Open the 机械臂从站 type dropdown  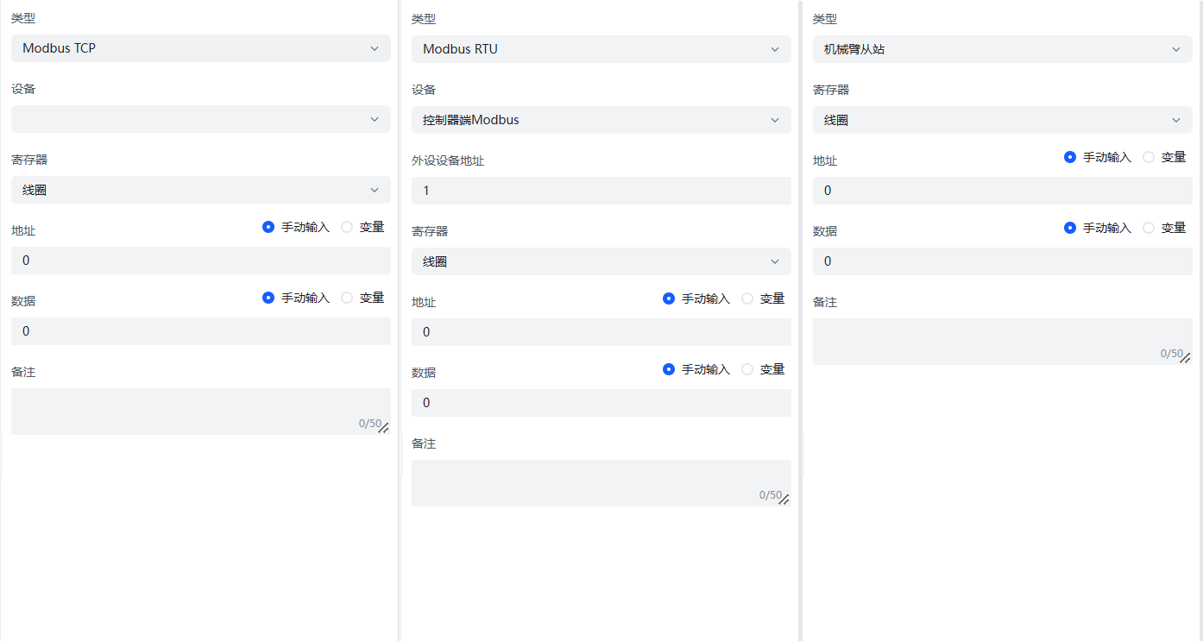1002,48
